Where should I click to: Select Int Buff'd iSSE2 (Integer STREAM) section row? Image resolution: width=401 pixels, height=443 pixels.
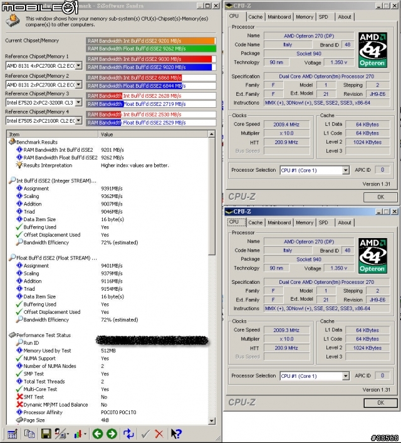[x=53, y=181]
